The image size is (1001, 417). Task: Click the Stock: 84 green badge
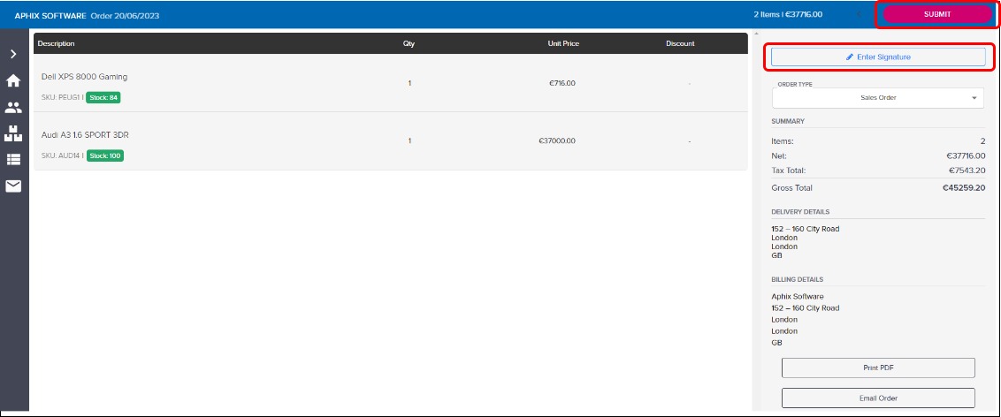[x=103, y=97]
